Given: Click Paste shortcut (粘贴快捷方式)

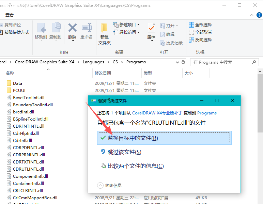Looking at the screenshot, I should click(x=14, y=32).
